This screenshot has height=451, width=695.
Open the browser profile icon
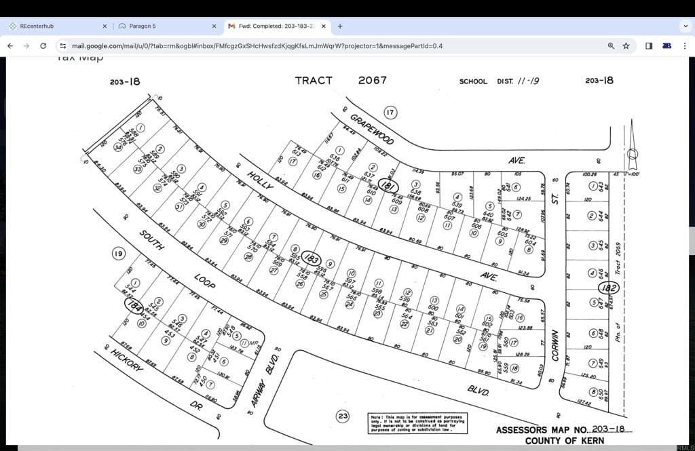[667, 45]
